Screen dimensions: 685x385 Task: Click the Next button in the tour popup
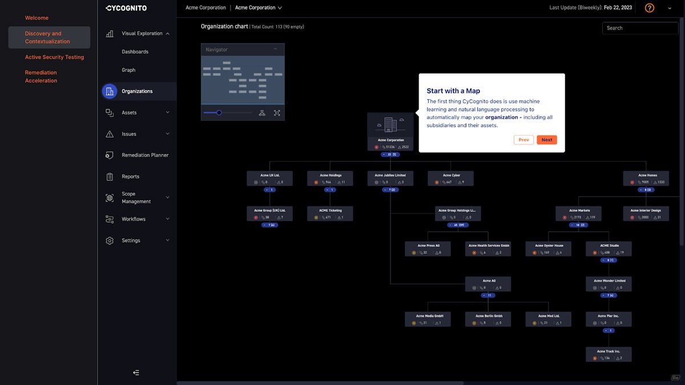click(x=546, y=140)
